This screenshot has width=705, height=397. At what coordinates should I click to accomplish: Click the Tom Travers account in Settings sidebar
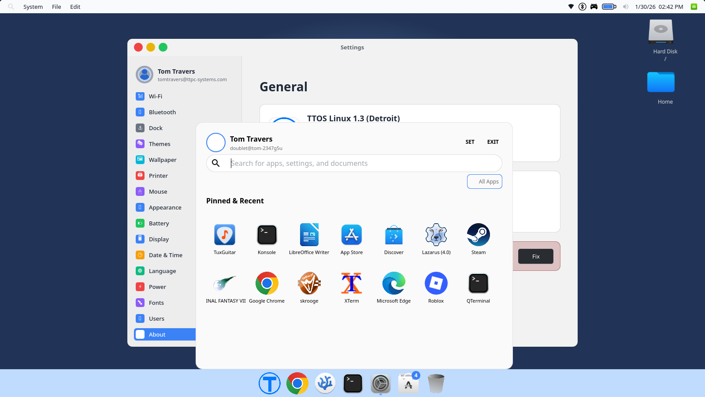point(182,75)
